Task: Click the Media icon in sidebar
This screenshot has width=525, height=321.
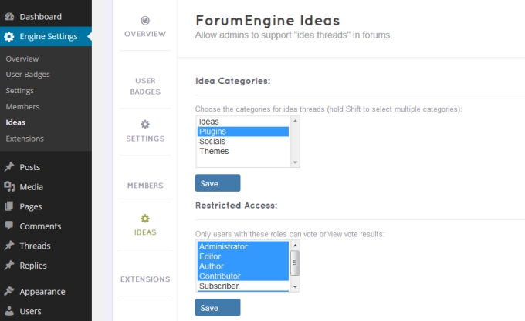Action: (x=9, y=186)
